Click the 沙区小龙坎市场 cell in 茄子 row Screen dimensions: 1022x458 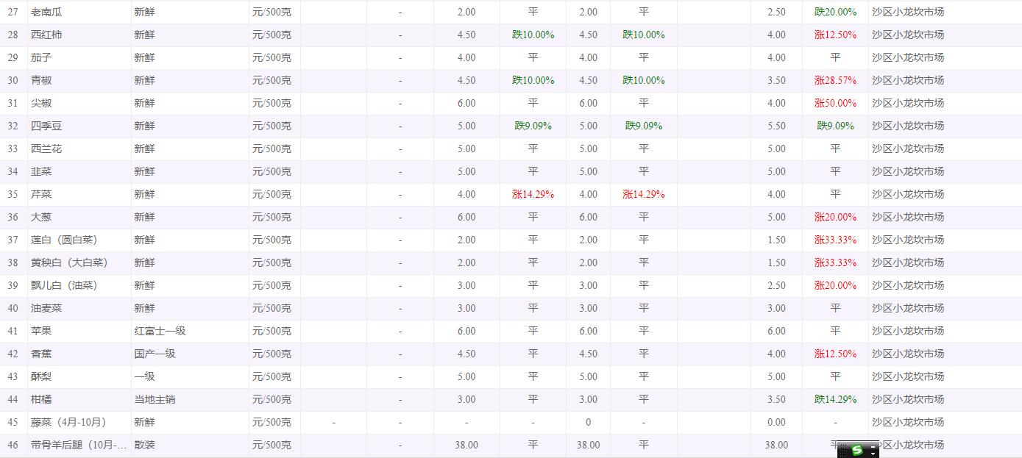tap(908, 57)
